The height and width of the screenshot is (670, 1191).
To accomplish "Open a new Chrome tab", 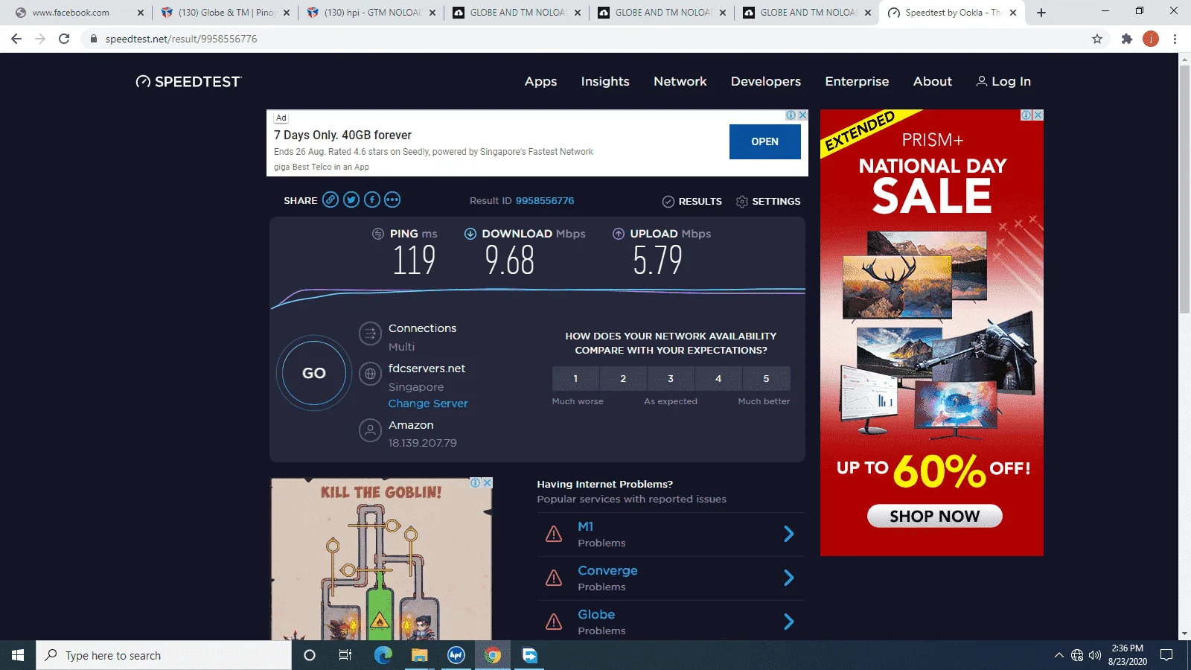I will (1041, 13).
